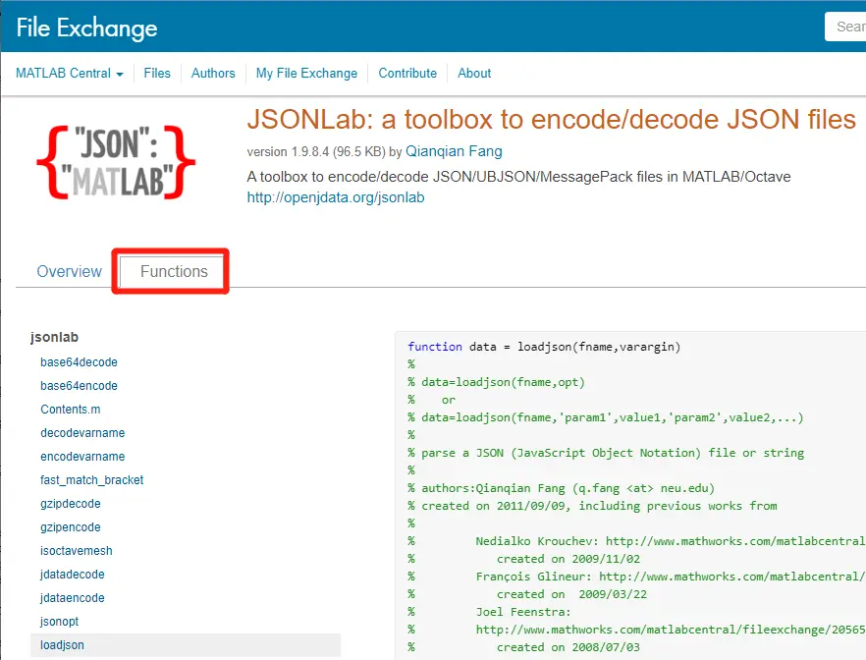The width and height of the screenshot is (866, 660).
Task: Open the Contribute menu item
Action: 407,74
